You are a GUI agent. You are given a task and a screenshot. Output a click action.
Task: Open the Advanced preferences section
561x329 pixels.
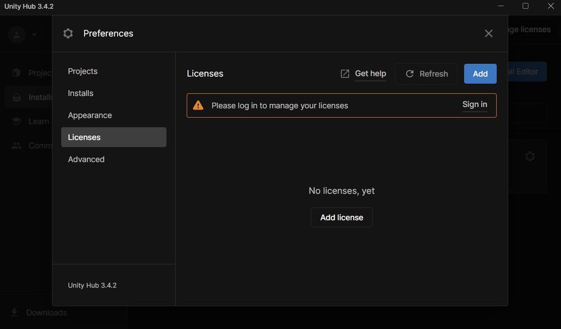86,159
